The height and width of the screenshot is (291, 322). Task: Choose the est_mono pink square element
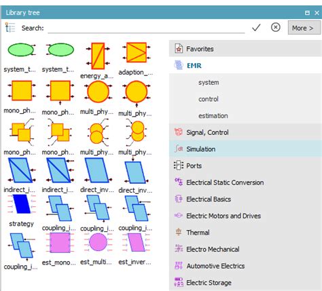(x=60, y=243)
